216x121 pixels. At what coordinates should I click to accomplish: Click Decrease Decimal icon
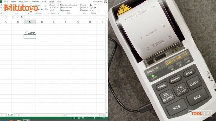(x=53, y=10)
